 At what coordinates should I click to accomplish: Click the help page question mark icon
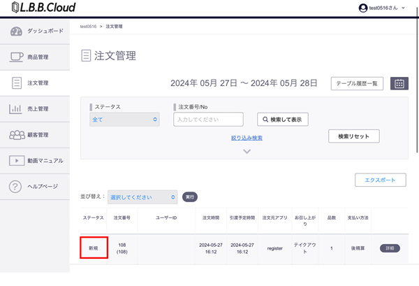pos(16,186)
